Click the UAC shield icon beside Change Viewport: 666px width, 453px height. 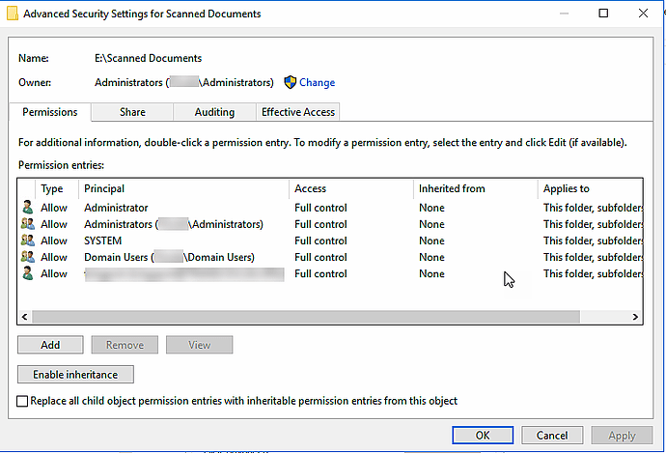290,83
